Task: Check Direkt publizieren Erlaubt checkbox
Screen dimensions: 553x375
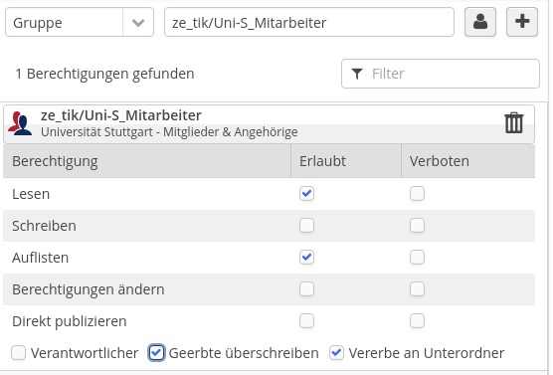Action: tap(306, 321)
